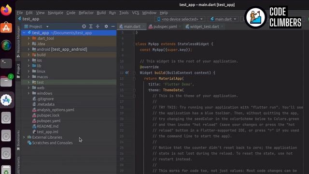Open Firefox from the Ubuntu dock
The height and width of the screenshot is (174, 309).
click(6, 10)
